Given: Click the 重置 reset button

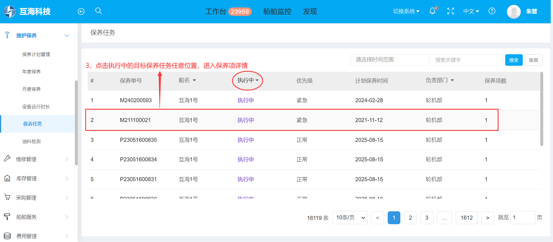Looking at the screenshot, I should click(x=533, y=60).
